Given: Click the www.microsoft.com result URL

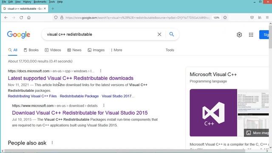Looking at the screenshot, I should pos(55,106).
